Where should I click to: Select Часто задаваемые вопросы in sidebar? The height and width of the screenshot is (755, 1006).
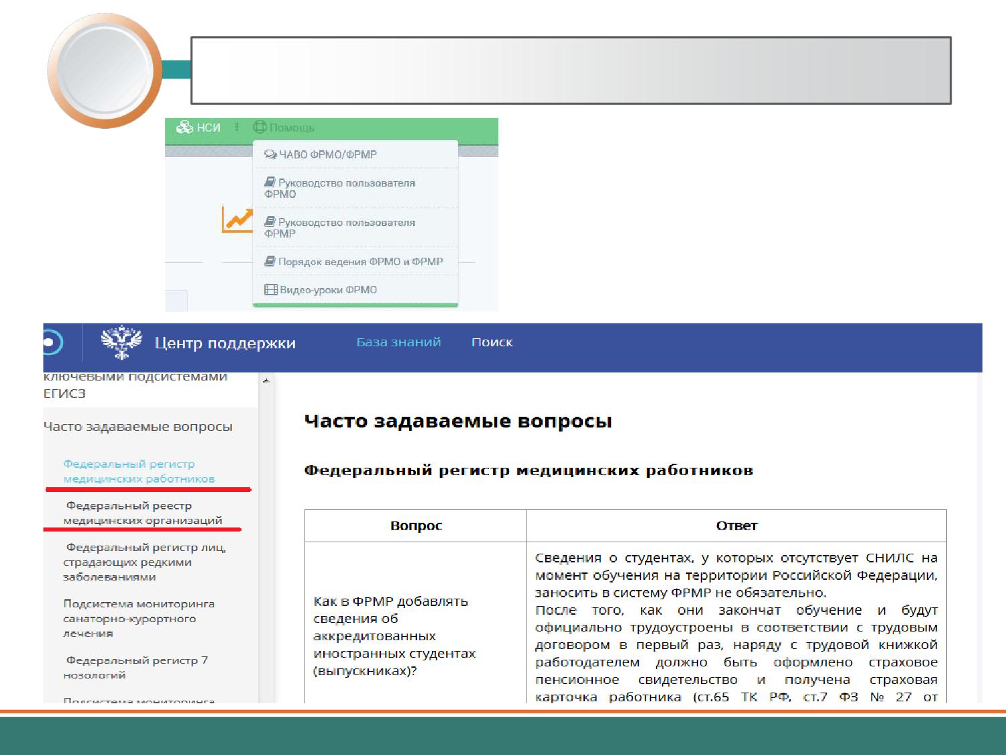coord(138,427)
